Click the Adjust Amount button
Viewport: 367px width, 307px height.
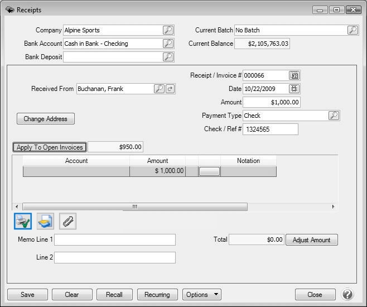point(312,240)
